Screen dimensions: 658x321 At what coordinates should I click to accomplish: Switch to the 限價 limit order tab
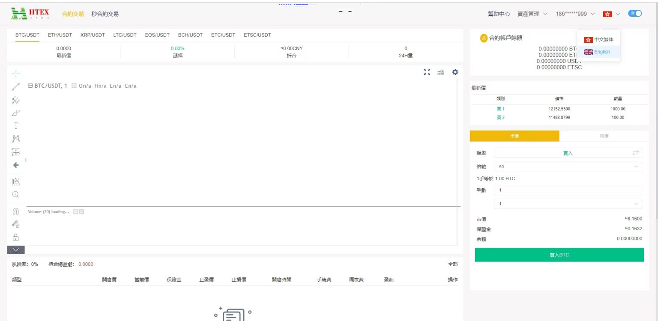604,136
